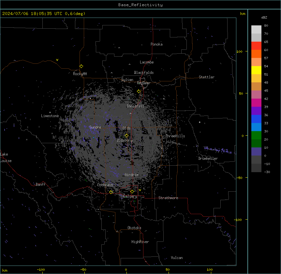Click the Lake Louise label
Viewport: 281px width, 274px height.
coord(6,158)
